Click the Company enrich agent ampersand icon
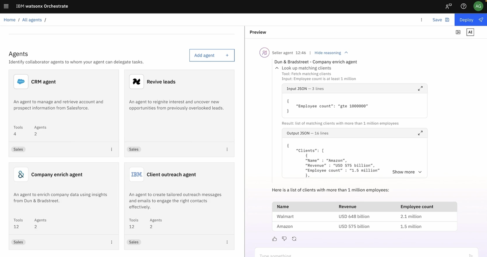 (x=21, y=174)
